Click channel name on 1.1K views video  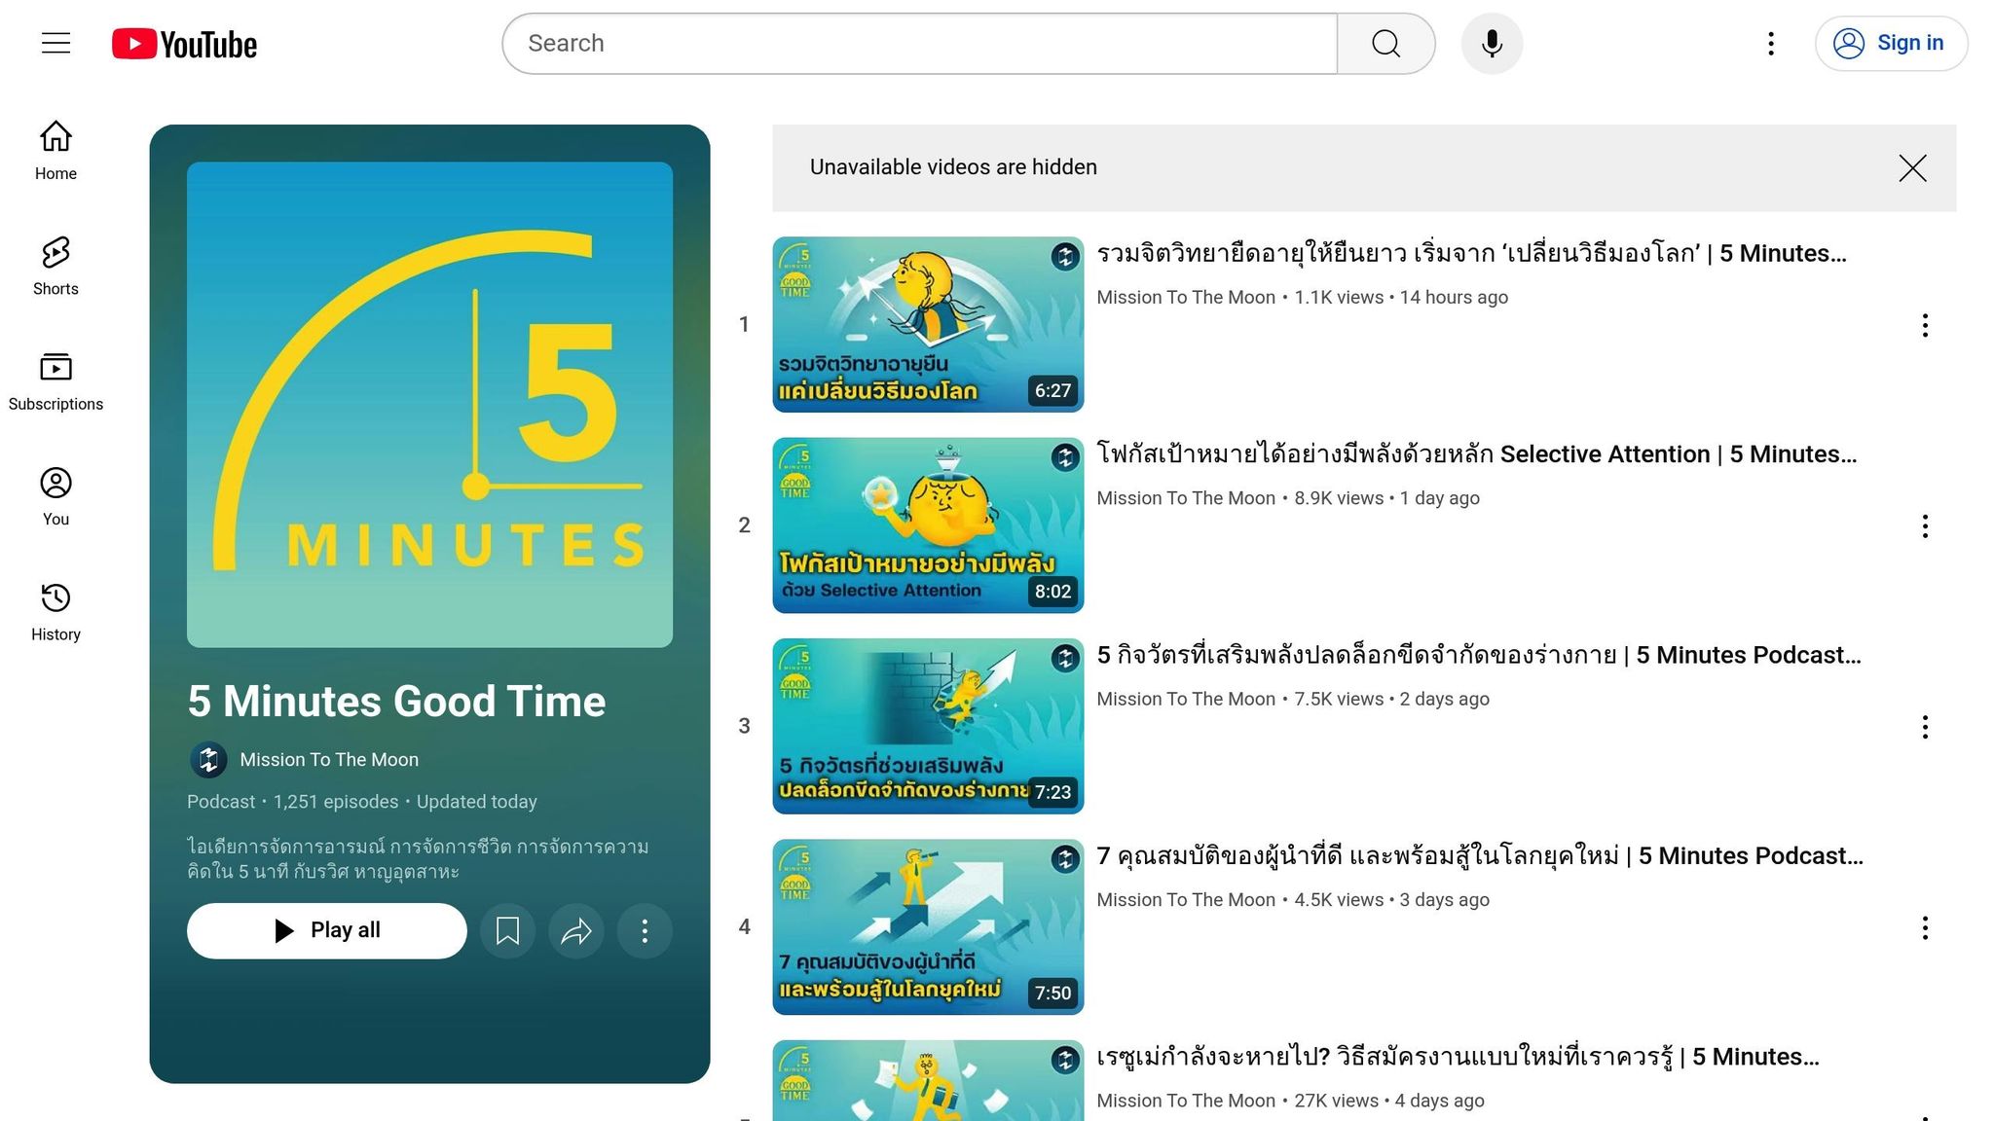pyautogui.click(x=1186, y=298)
